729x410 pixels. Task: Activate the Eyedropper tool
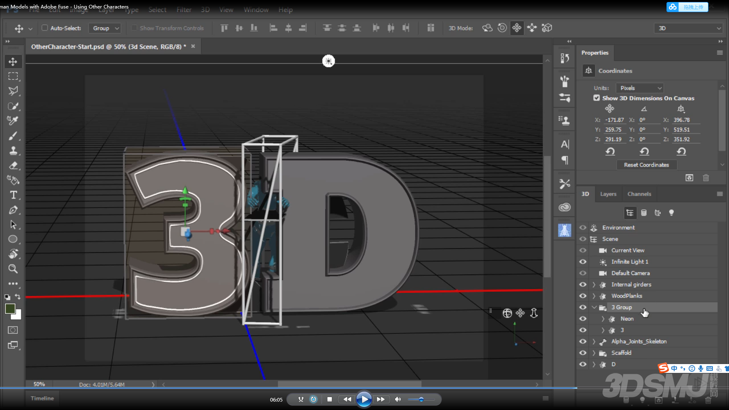pyautogui.click(x=13, y=121)
